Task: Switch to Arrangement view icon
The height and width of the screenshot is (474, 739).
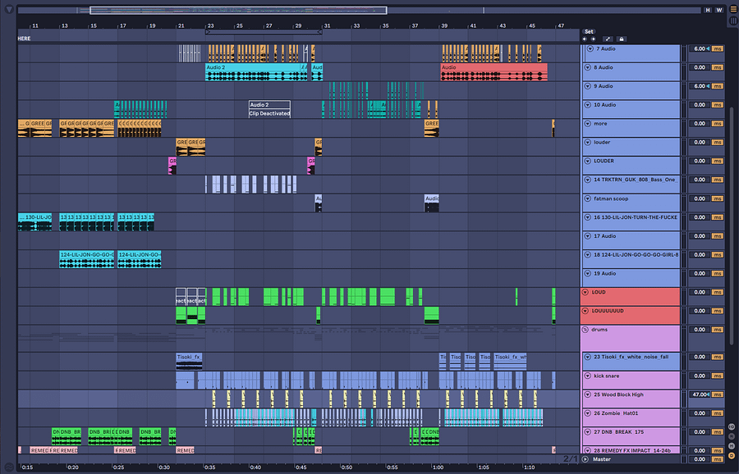Action: point(733,9)
